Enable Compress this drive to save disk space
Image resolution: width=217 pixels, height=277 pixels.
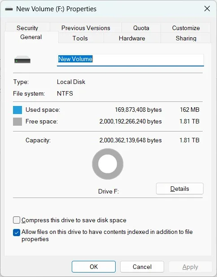pyautogui.click(x=17, y=220)
